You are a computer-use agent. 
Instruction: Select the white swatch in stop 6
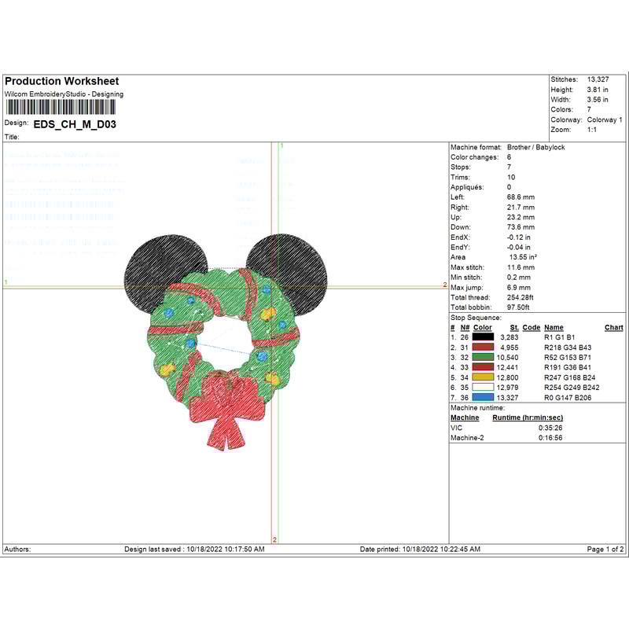pos(483,388)
